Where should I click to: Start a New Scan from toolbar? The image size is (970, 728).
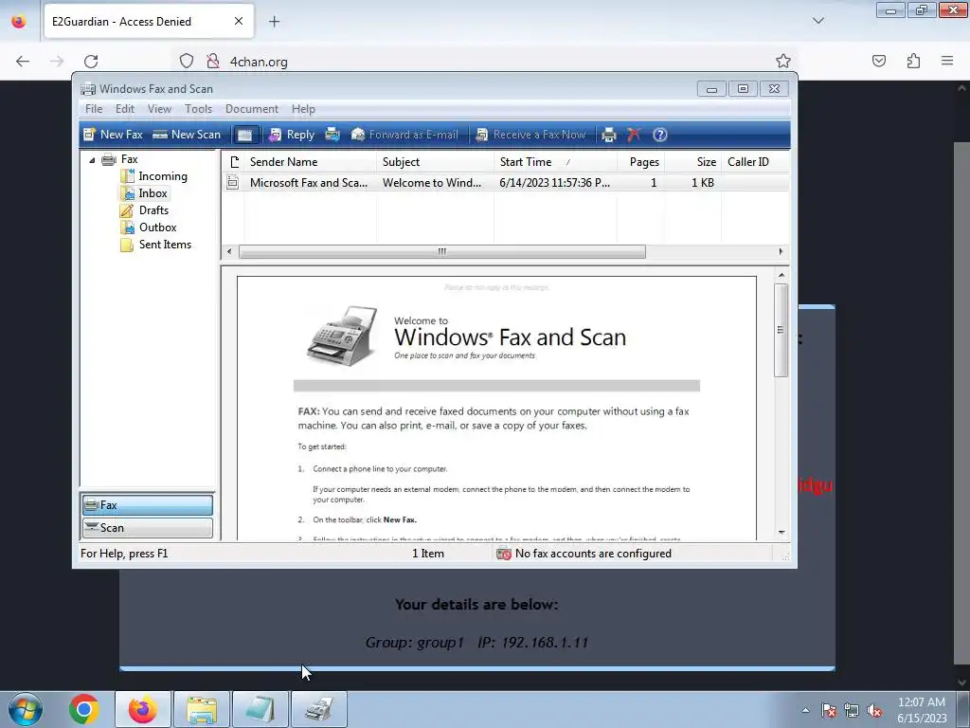coord(187,135)
